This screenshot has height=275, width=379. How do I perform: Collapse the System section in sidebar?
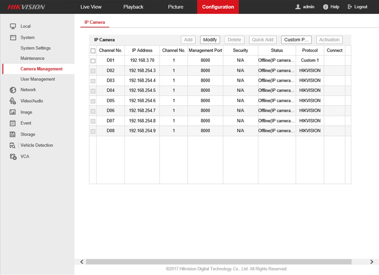(x=27, y=38)
